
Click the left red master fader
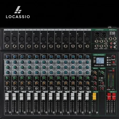(x=109, y=96)
